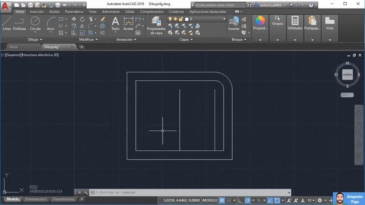The image size is (365, 205).
Task: Open the Administrar ribbon tab
Action: coord(111,11)
